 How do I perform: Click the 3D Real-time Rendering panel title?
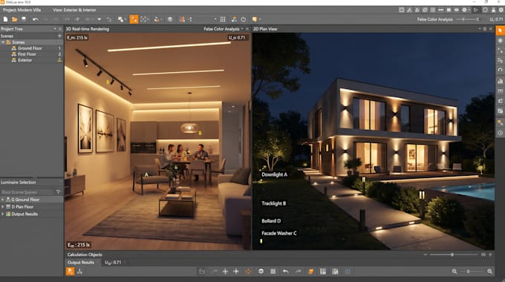88,29
